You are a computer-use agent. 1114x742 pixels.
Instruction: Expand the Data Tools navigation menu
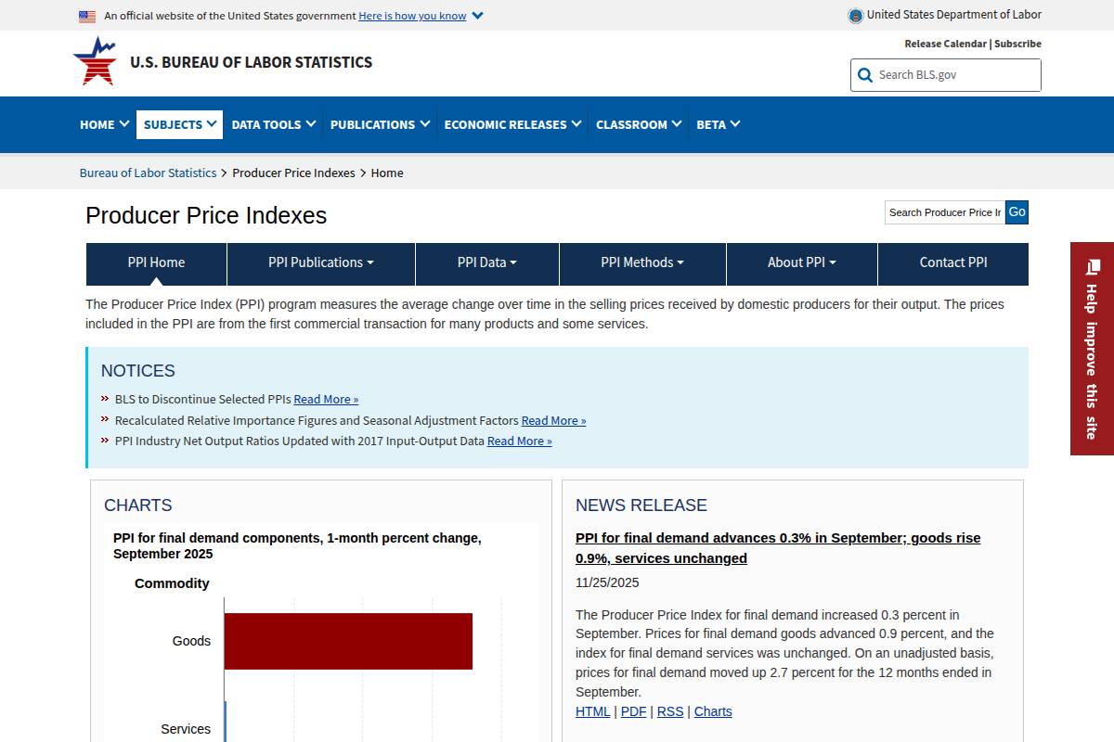click(x=273, y=124)
